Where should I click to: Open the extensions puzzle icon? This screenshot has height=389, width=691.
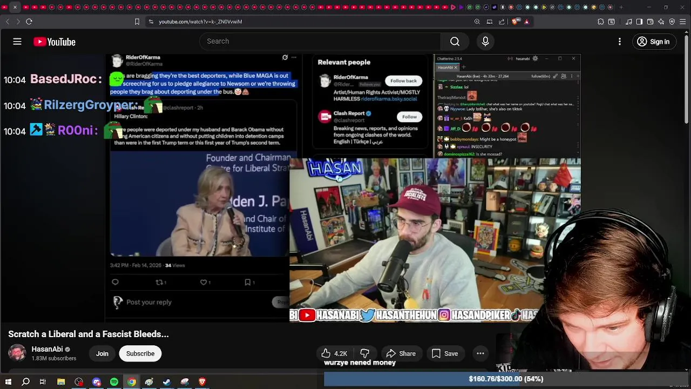pyautogui.click(x=601, y=22)
